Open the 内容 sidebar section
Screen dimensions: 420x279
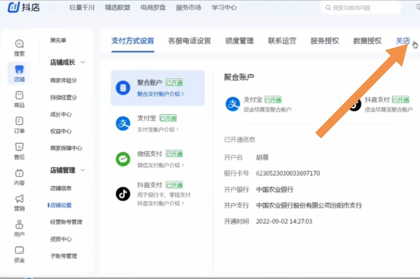pyautogui.click(x=19, y=177)
